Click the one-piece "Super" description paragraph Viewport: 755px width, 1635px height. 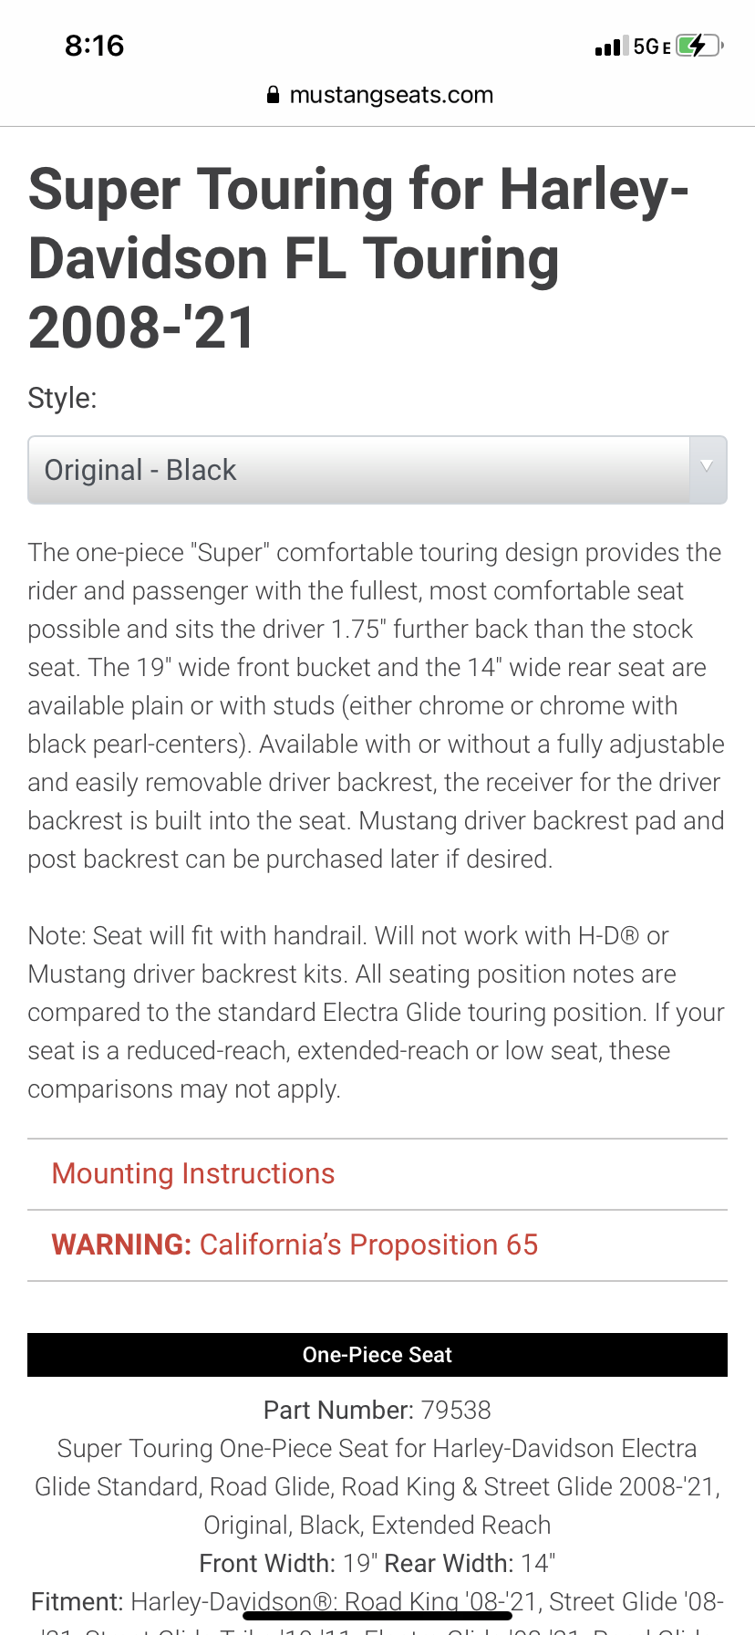[376, 705]
